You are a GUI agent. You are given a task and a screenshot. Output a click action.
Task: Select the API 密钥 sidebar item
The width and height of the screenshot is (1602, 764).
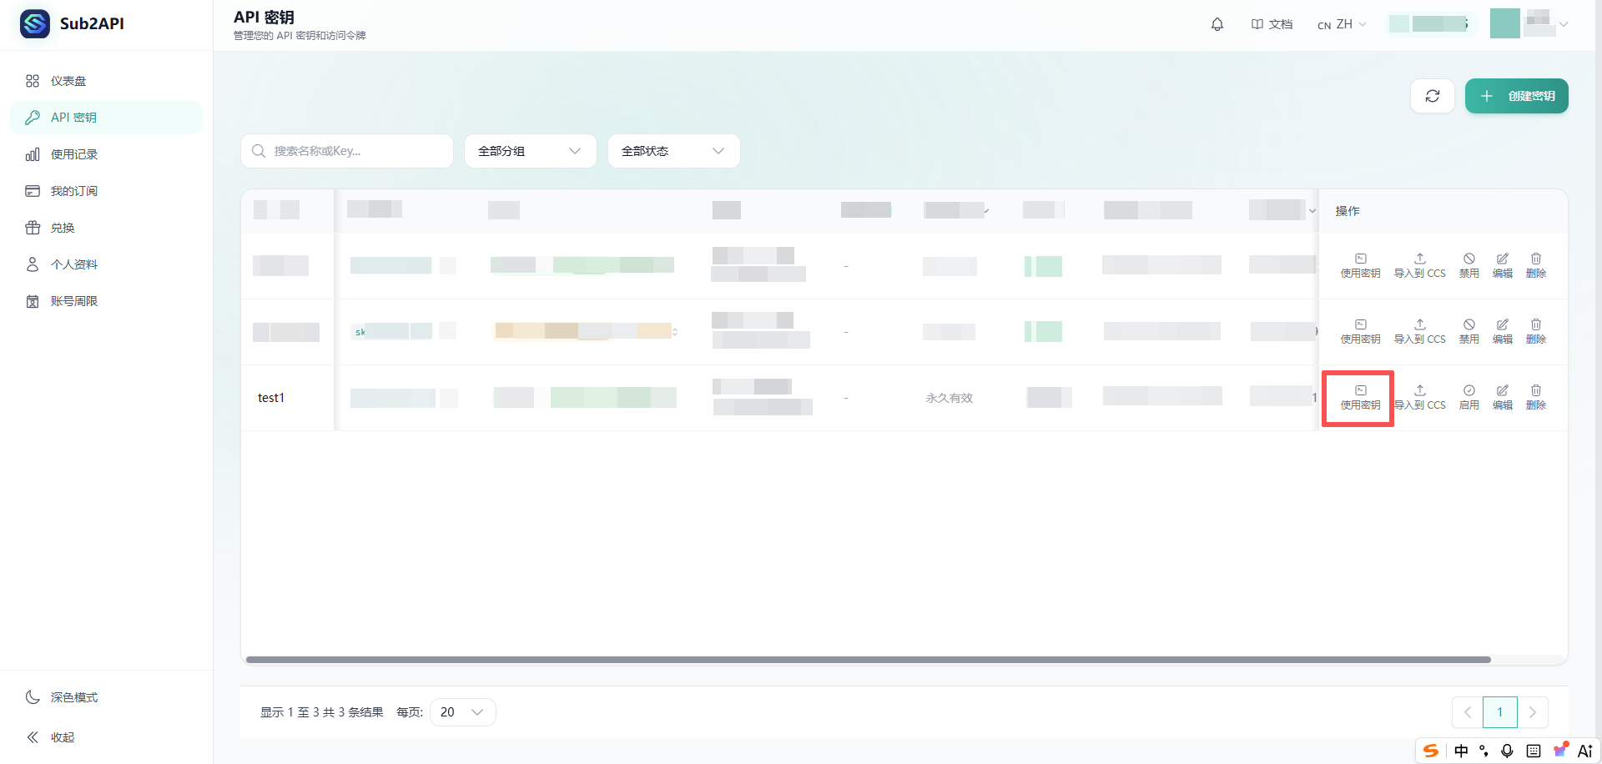(x=106, y=118)
